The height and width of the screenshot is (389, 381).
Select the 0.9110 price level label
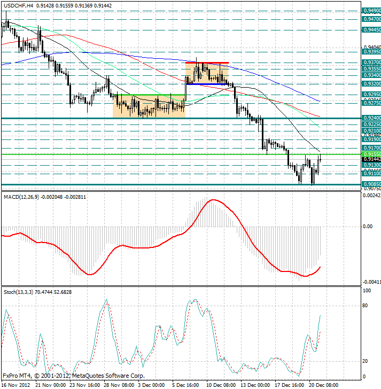[x=371, y=174]
